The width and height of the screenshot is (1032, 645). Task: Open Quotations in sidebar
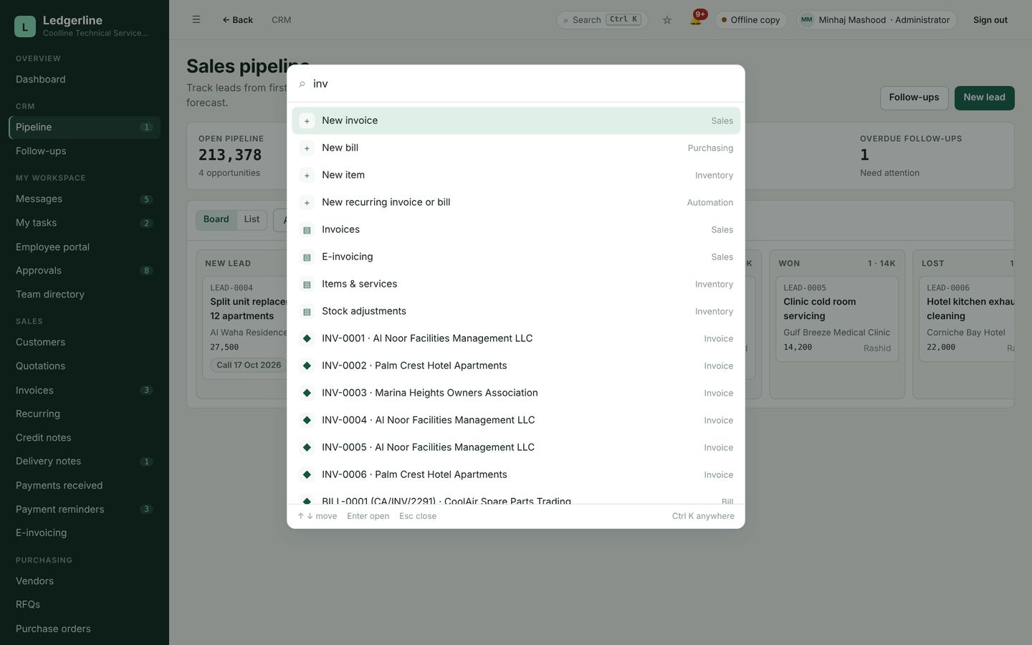point(85,366)
